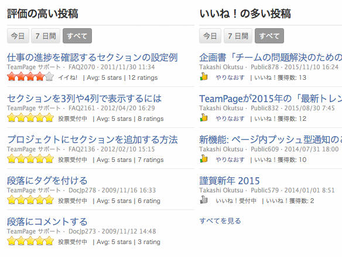Rate DocJp273 using the gold stars
This screenshot has width=342, height=257.
point(30,241)
